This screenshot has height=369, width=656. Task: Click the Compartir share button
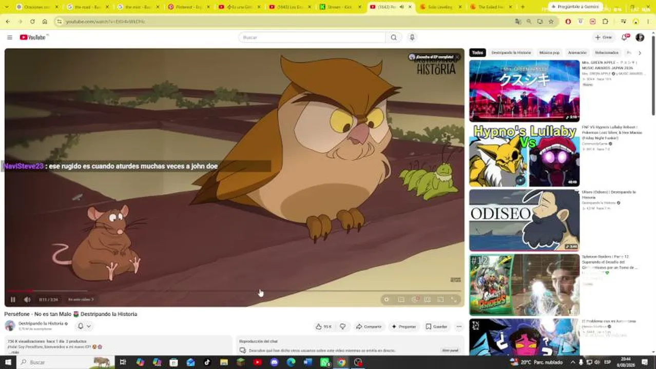pos(369,326)
